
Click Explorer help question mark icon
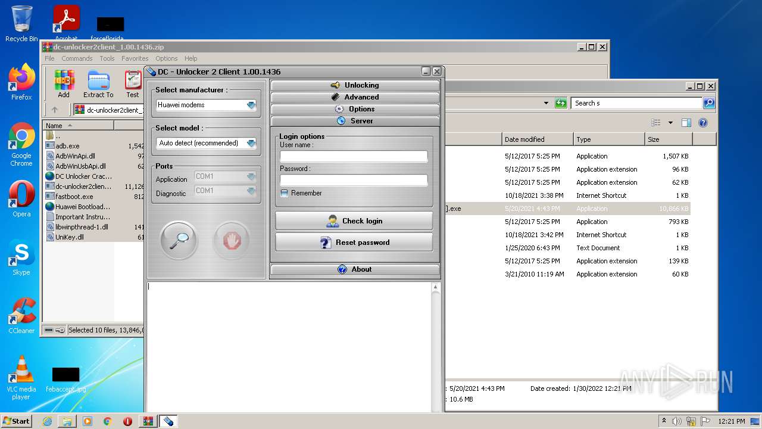pos(702,123)
